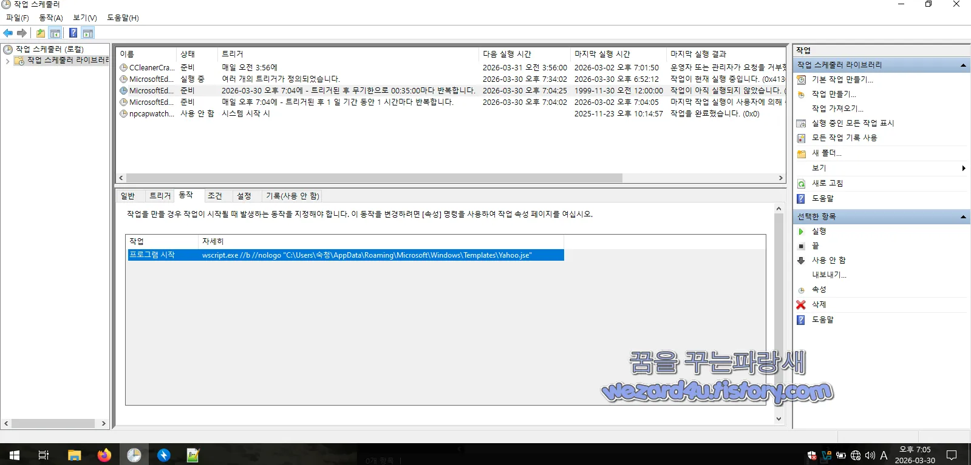Open the Windows Start menu
Viewport: 971px width, 465px height.
[x=15, y=455]
